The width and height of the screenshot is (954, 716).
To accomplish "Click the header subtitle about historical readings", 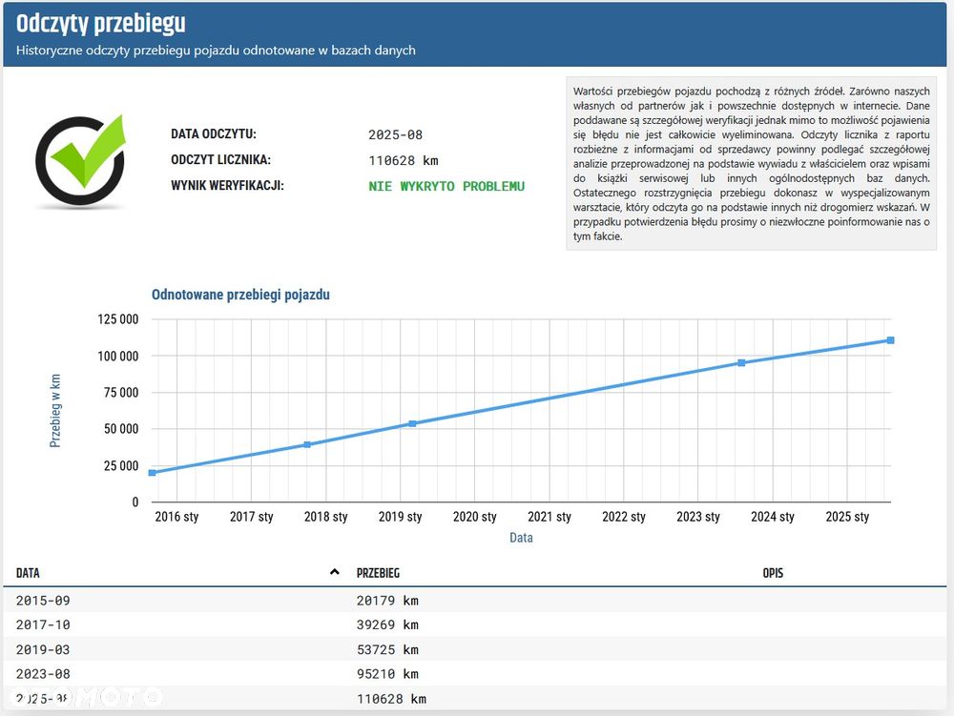I will [x=216, y=51].
